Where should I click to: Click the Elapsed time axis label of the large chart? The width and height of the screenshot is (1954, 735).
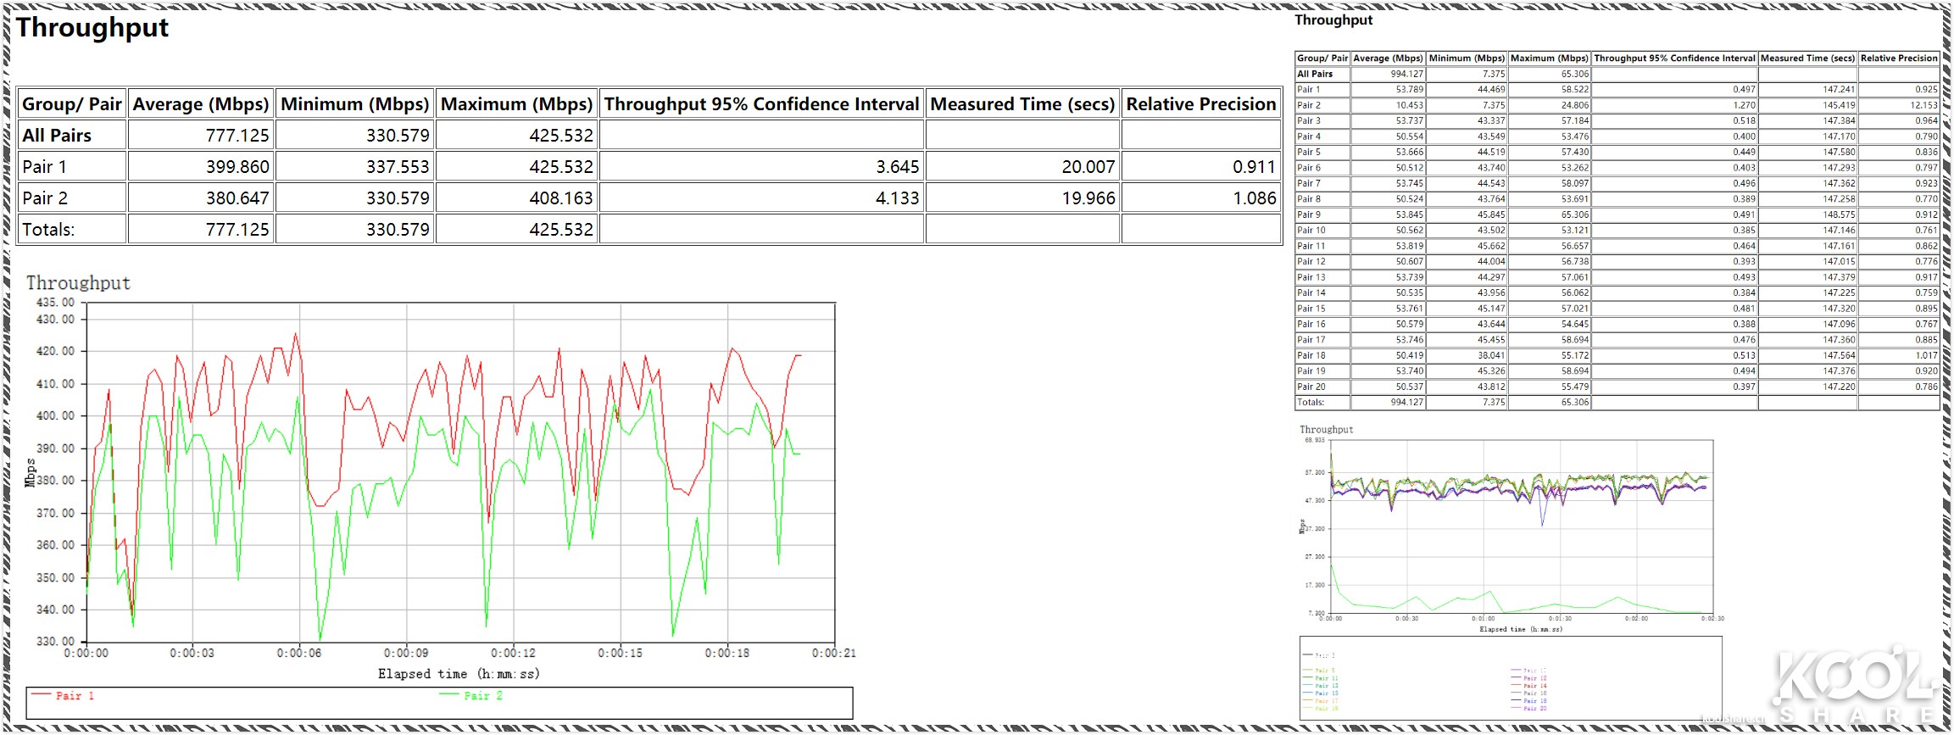pyautogui.click(x=459, y=674)
